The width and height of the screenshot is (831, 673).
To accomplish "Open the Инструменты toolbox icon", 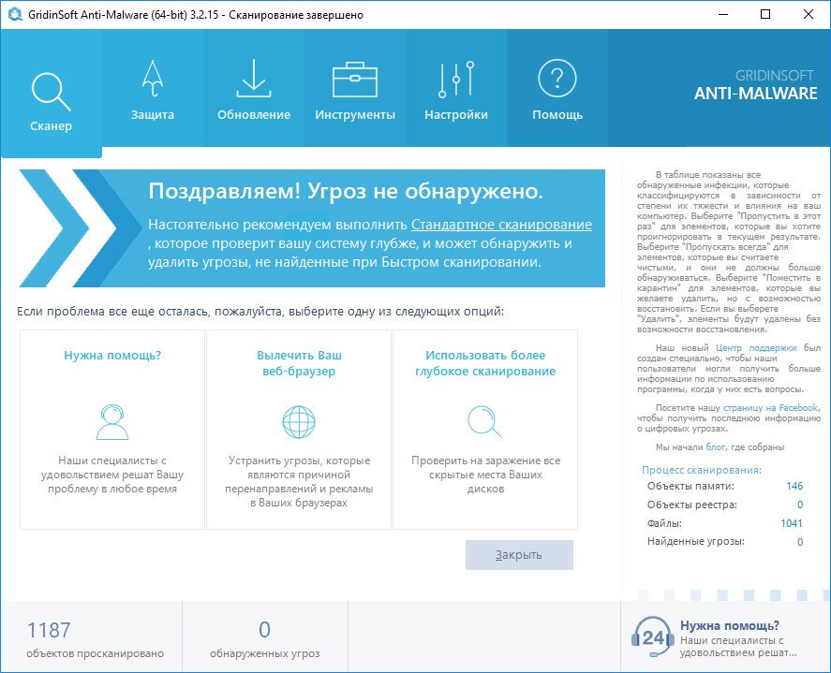I will point(355,80).
